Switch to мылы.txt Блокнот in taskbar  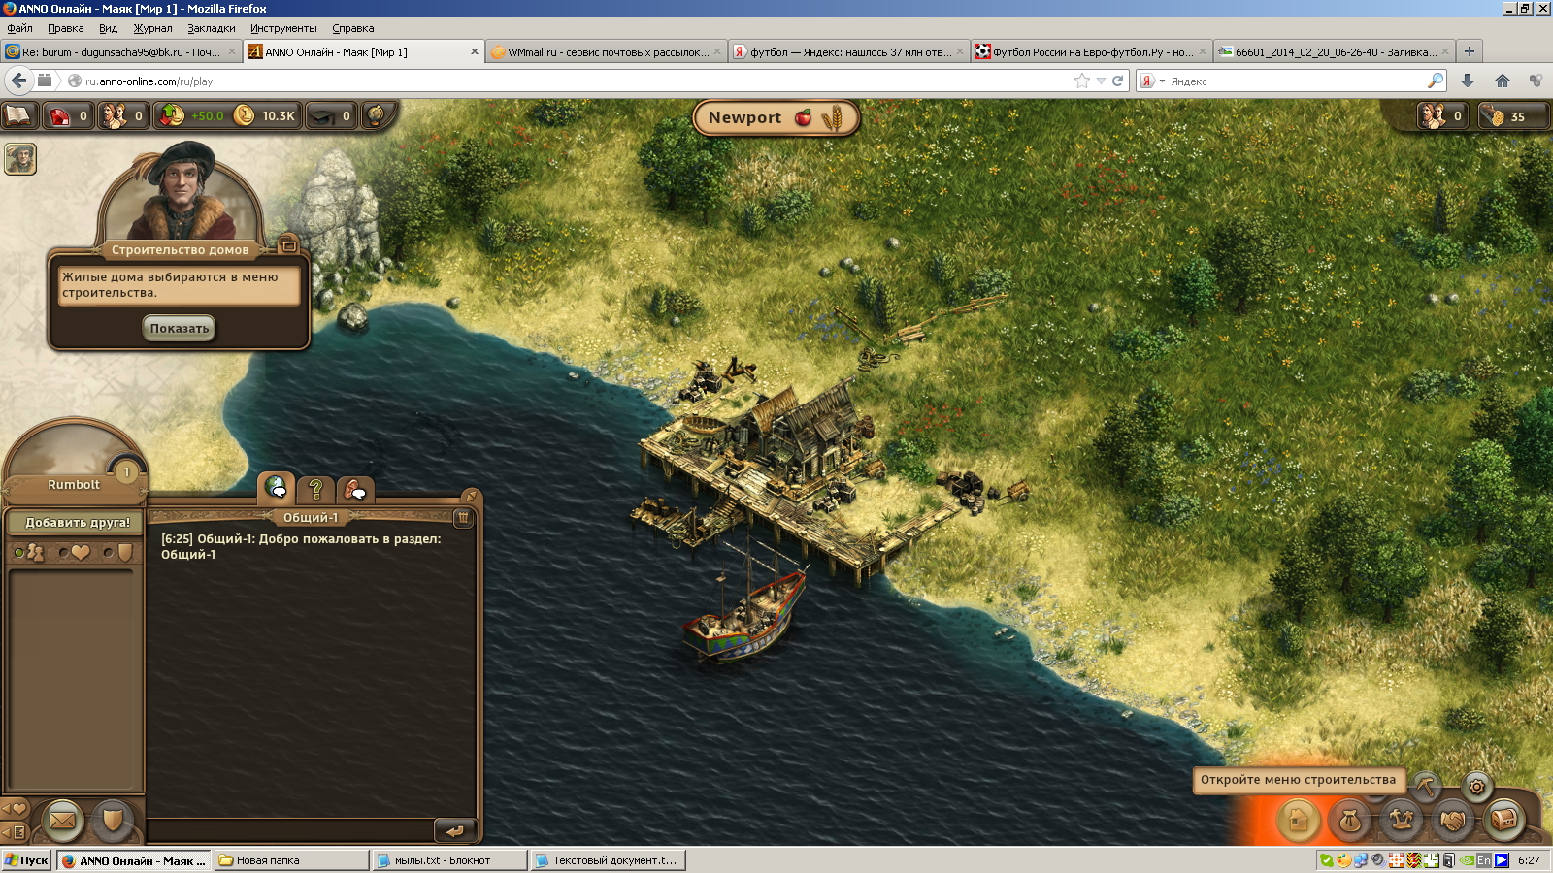tap(449, 860)
